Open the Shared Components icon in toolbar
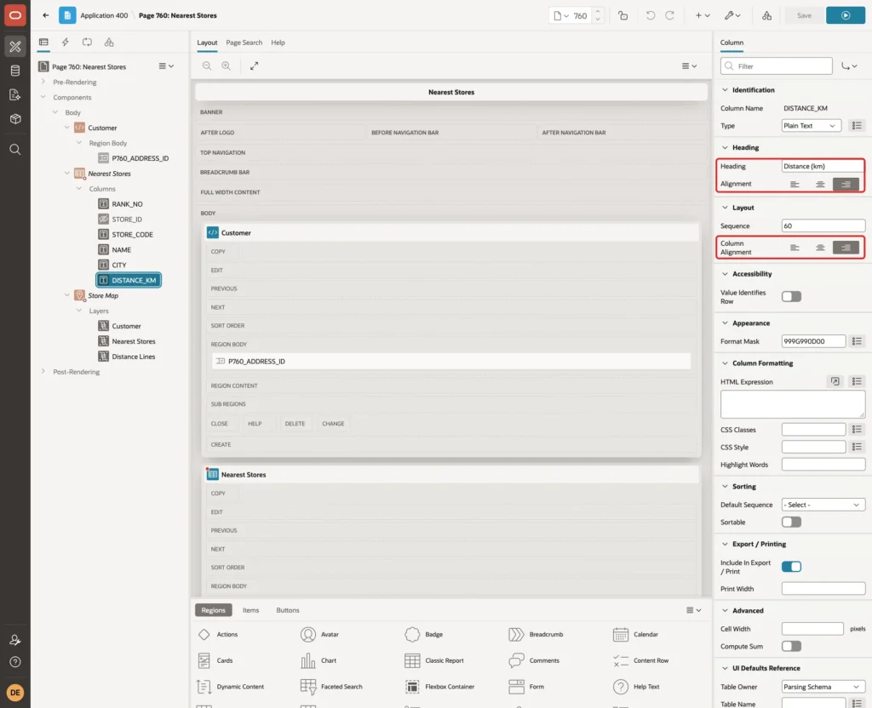This screenshot has width=872, height=708. (766, 15)
